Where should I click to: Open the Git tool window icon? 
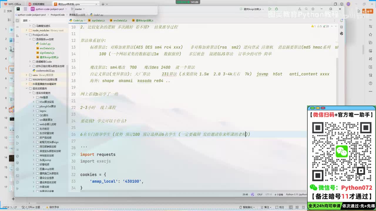(x=18, y=188)
